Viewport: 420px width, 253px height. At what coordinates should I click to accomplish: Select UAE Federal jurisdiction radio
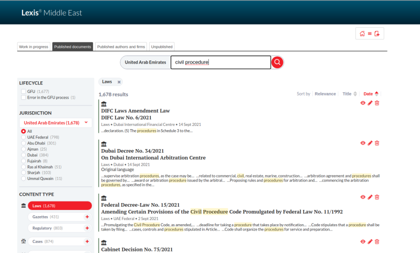(x=24, y=137)
